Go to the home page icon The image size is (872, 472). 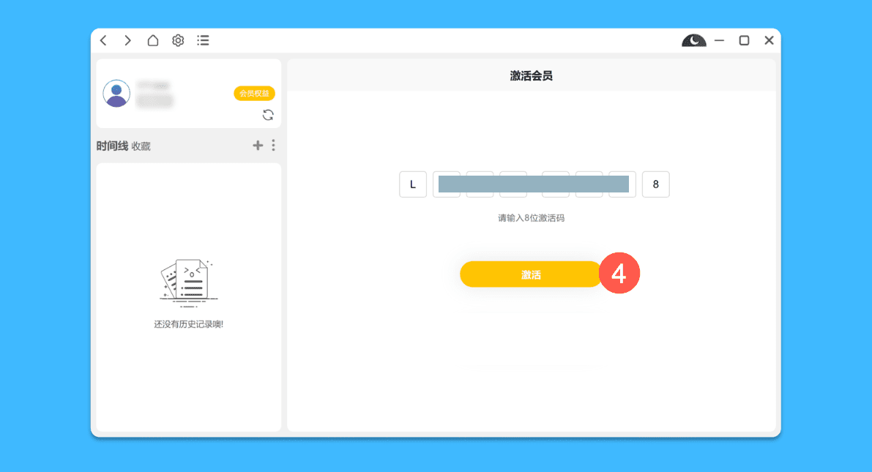point(152,40)
